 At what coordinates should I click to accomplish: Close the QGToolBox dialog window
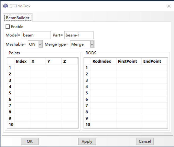(169, 6)
